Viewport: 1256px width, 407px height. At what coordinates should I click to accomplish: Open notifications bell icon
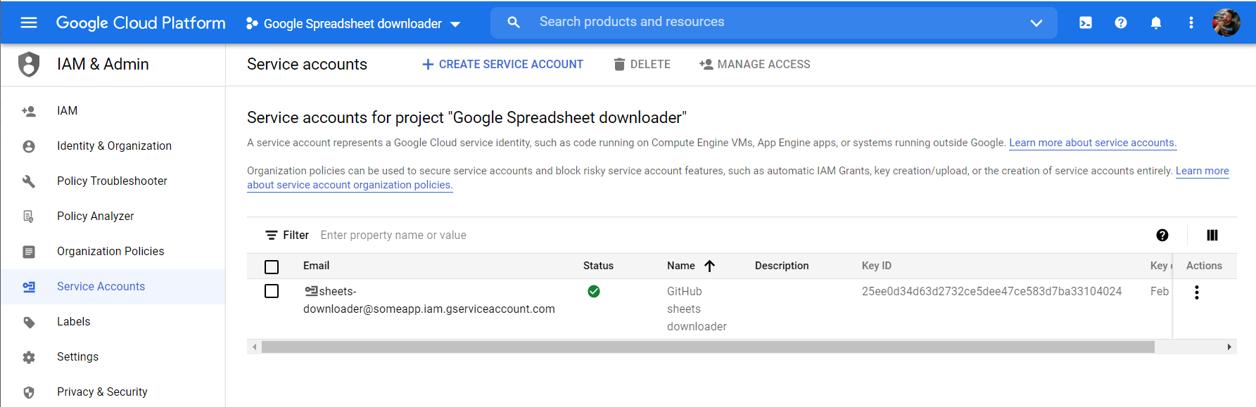point(1156,22)
